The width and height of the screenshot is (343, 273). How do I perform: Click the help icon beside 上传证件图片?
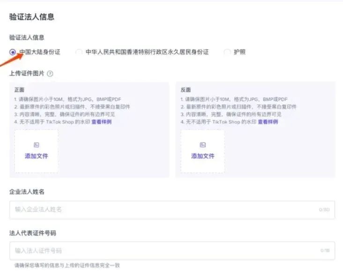click(x=50, y=74)
